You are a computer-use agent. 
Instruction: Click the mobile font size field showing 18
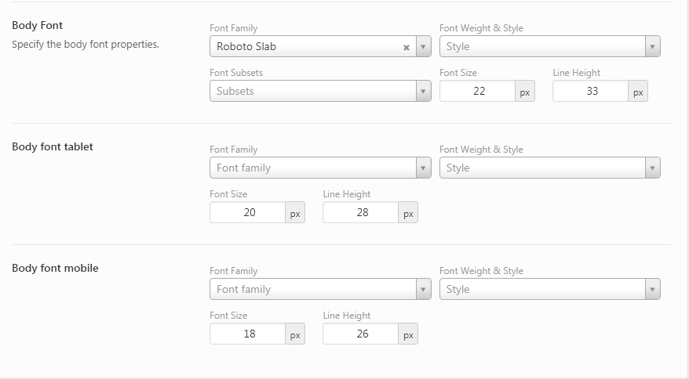point(249,334)
